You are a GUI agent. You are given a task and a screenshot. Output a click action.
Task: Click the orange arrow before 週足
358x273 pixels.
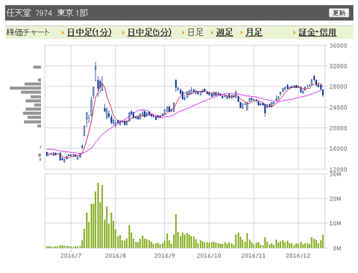click(212, 33)
